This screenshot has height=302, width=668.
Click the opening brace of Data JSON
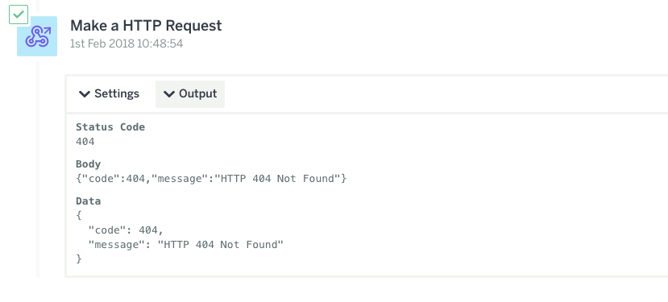coord(79,216)
